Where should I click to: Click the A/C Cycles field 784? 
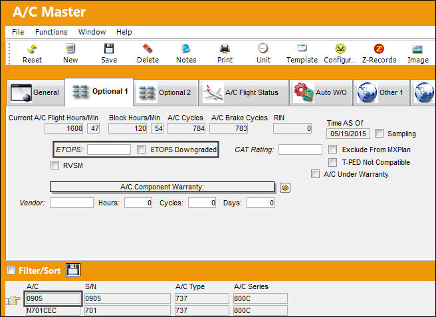click(186, 128)
